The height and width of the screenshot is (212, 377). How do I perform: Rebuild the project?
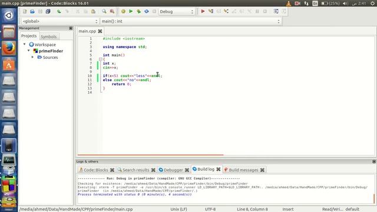147,11
